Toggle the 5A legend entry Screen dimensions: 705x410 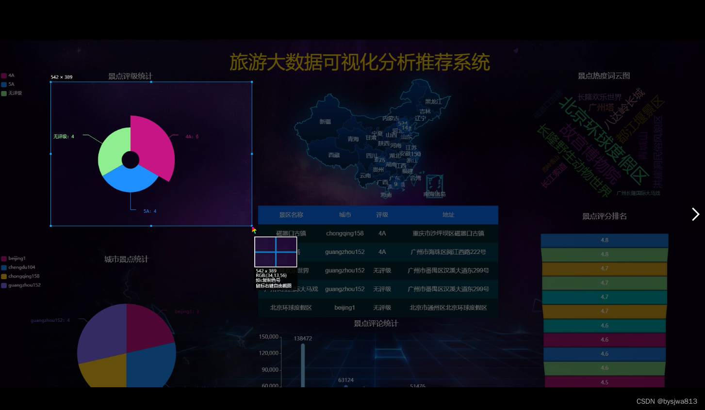(8, 84)
